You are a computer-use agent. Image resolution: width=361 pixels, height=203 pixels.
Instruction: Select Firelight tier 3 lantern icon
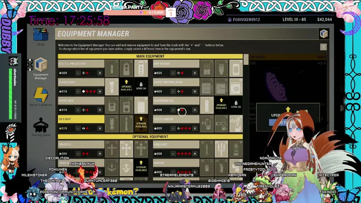click(236, 149)
